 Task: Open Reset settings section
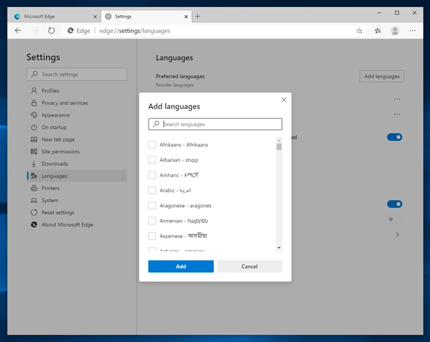pyautogui.click(x=77, y=212)
